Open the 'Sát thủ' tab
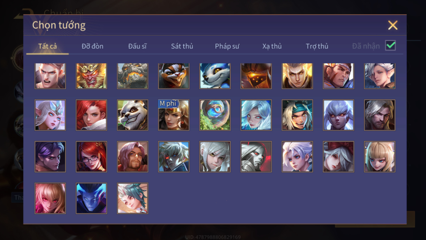Screen dimensions: 426x240 (182, 46)
